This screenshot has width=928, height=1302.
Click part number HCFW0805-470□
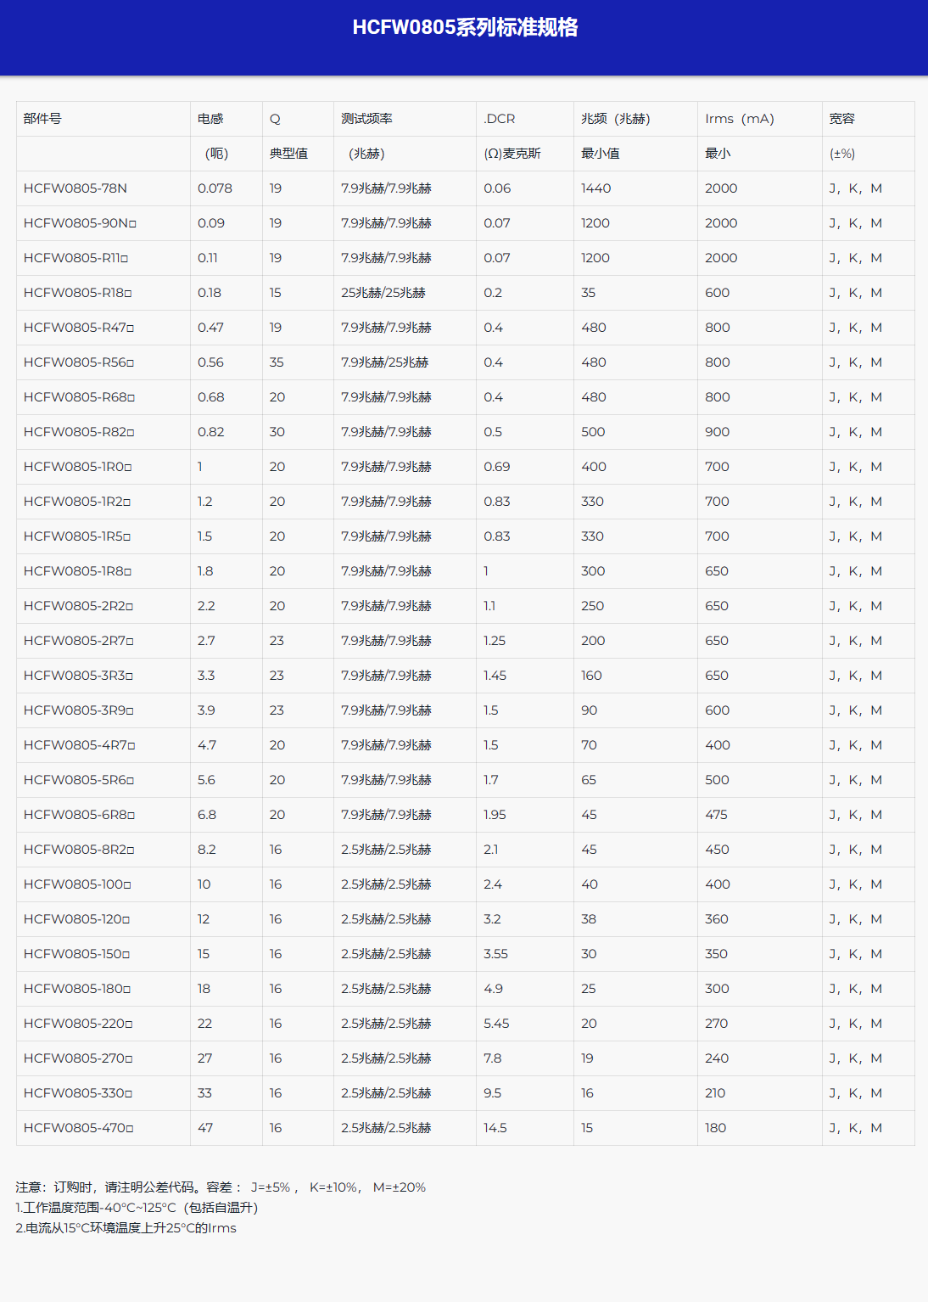(x=79, y=1128)
